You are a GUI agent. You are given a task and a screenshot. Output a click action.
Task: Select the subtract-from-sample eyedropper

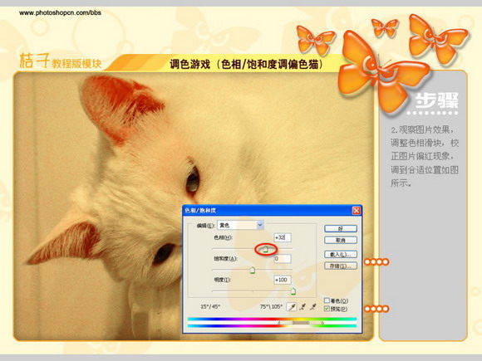click(313, 307)
